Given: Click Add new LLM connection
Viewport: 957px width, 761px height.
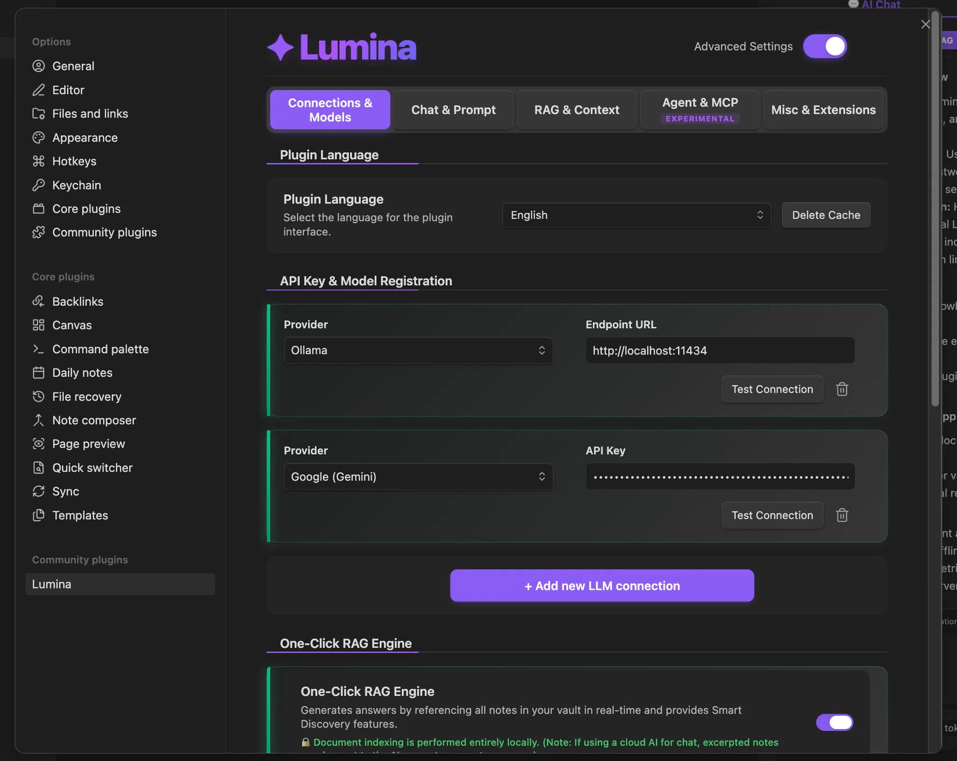Looking at the screenshot, I should point(602,585).
